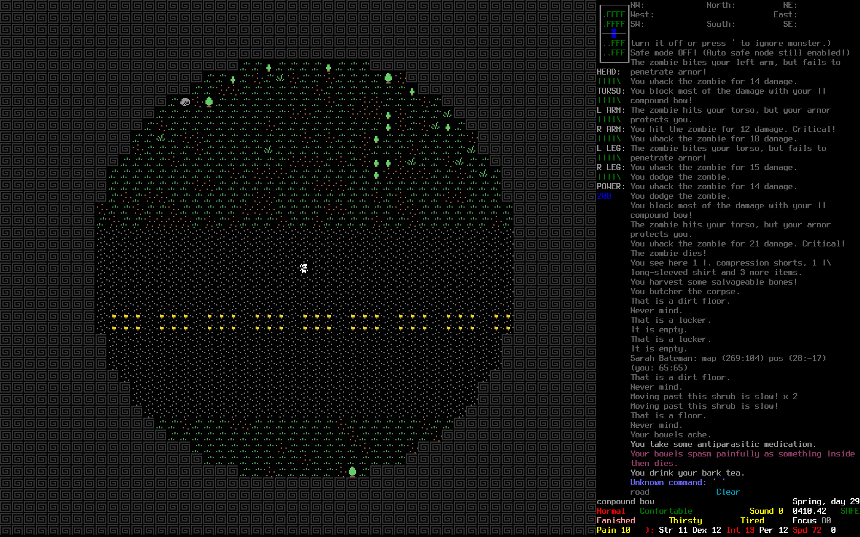Click the L LEG: body part label

coord(612,148)
